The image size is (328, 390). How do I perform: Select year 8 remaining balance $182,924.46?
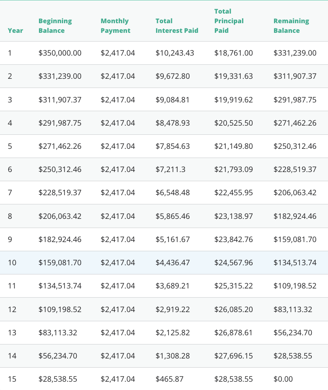pyautogui.click(x=295, y=216)
